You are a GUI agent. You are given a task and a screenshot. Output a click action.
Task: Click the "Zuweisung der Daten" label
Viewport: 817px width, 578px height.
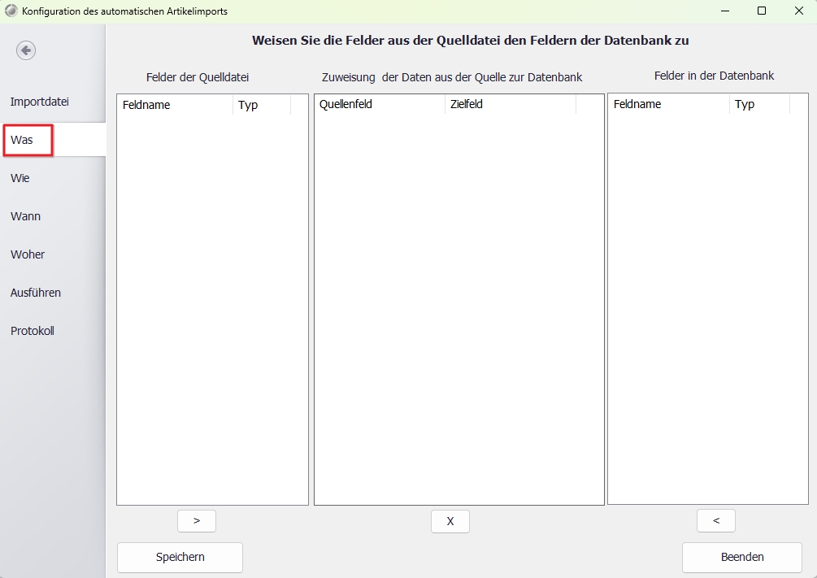point(452,78)
